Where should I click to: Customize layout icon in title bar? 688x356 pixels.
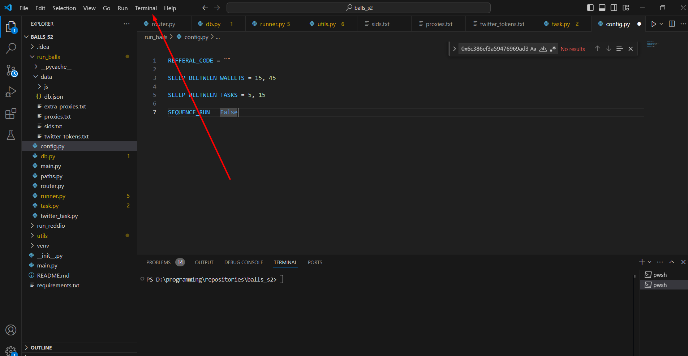(x=626, y=8)
